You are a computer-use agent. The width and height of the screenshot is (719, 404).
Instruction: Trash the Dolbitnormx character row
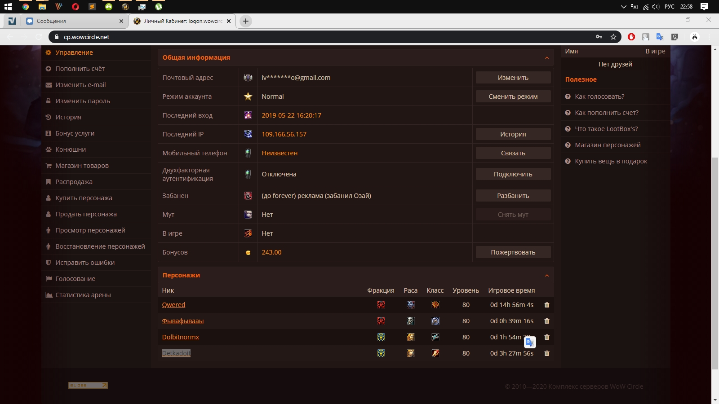[x=547, y=337]
